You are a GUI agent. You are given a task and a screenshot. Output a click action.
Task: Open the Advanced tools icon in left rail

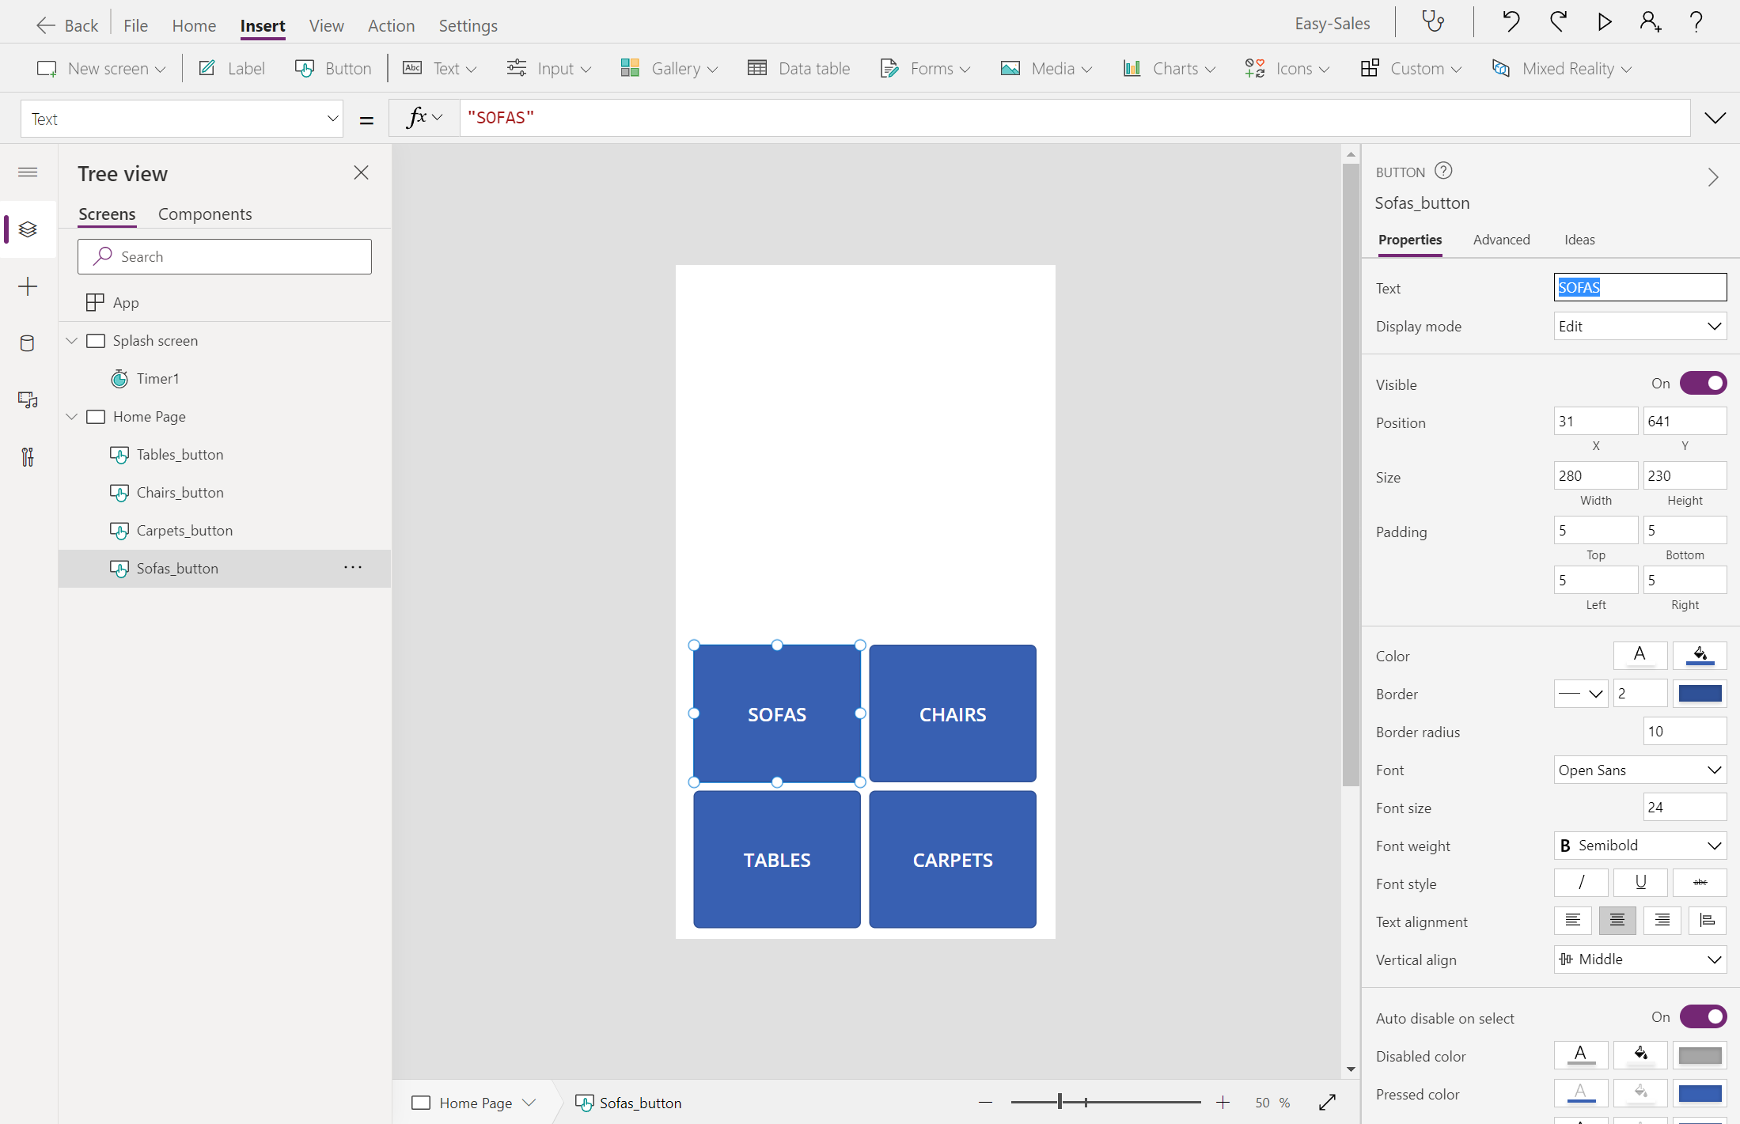(x=28, y=457)
